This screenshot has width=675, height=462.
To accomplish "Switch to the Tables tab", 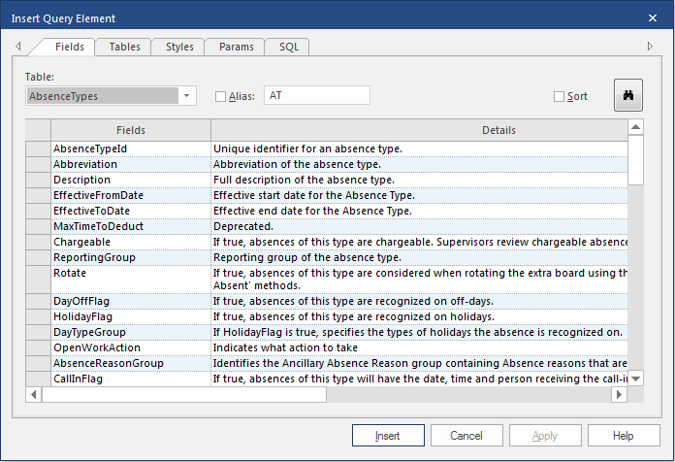I will [x=124, y=47].
